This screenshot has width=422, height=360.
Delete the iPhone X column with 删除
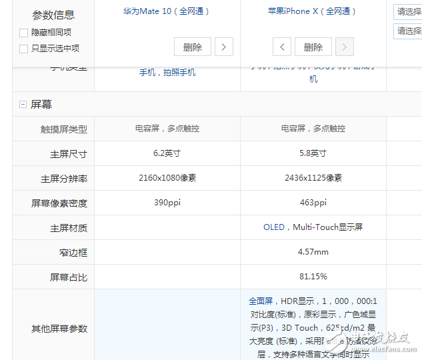pyautogui.click(x=313, y=47)
